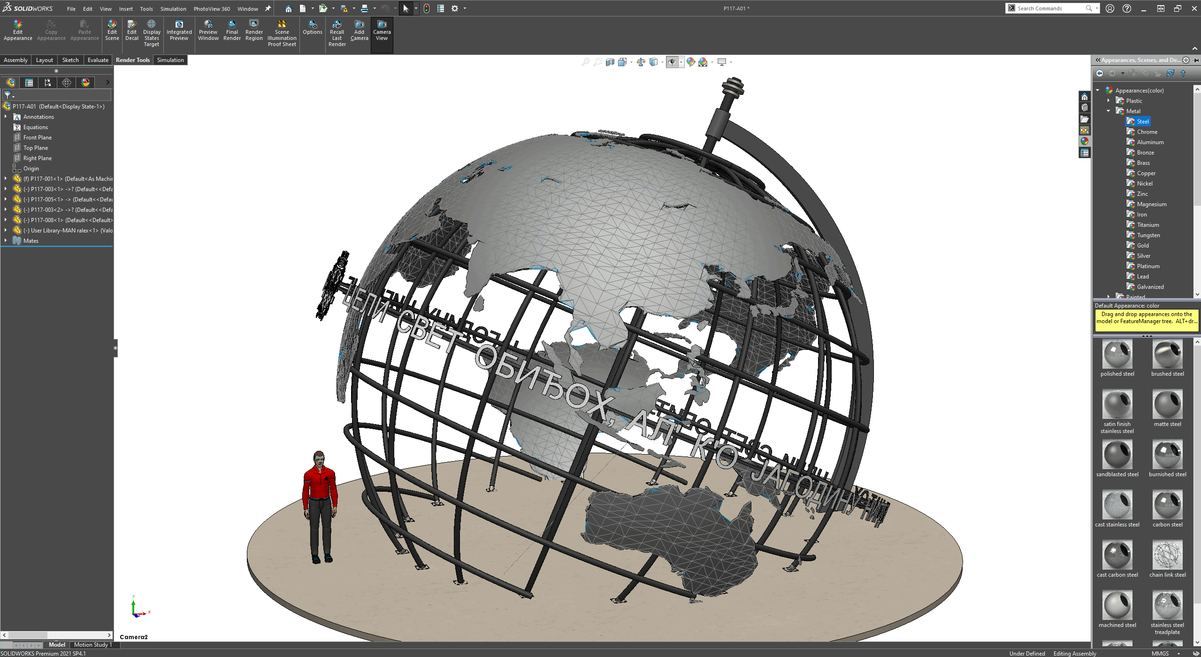Open the PhotoView 360 menu
Image resolution: width=1201 pixels, height=657 pixels.
click(x=212, y=8)
